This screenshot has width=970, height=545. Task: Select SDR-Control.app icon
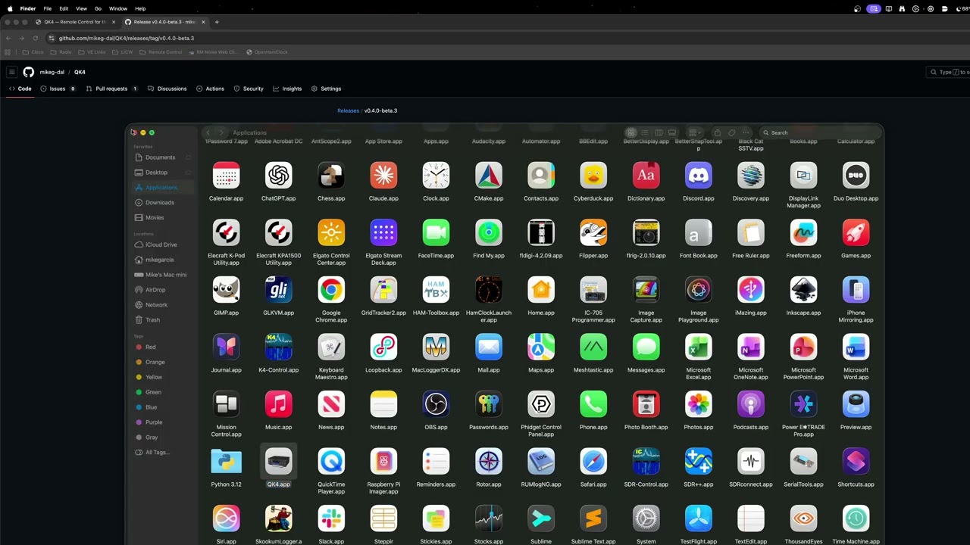click(646, 461)
